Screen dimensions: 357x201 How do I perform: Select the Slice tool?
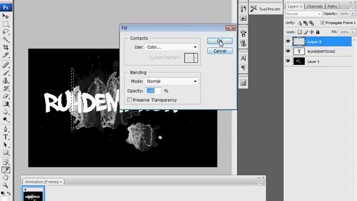pyautogui.click(x=6, y=55)
